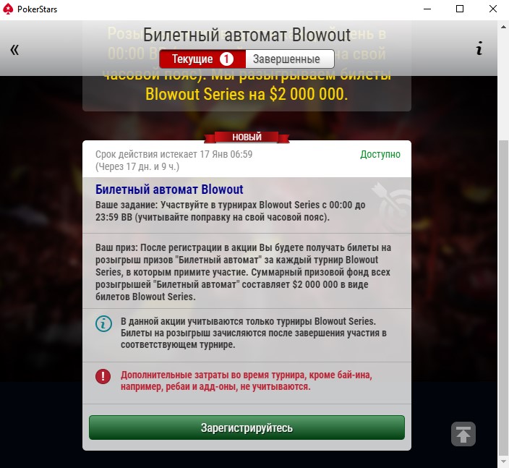
Task: Click the scroll-to-top arrow icon
Action: coord(463,434)
